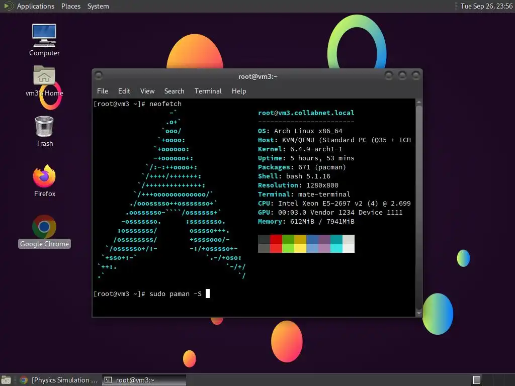515x386 pixels.
Task: Open the System menu in top panel
Action: (x=98, y=6)
